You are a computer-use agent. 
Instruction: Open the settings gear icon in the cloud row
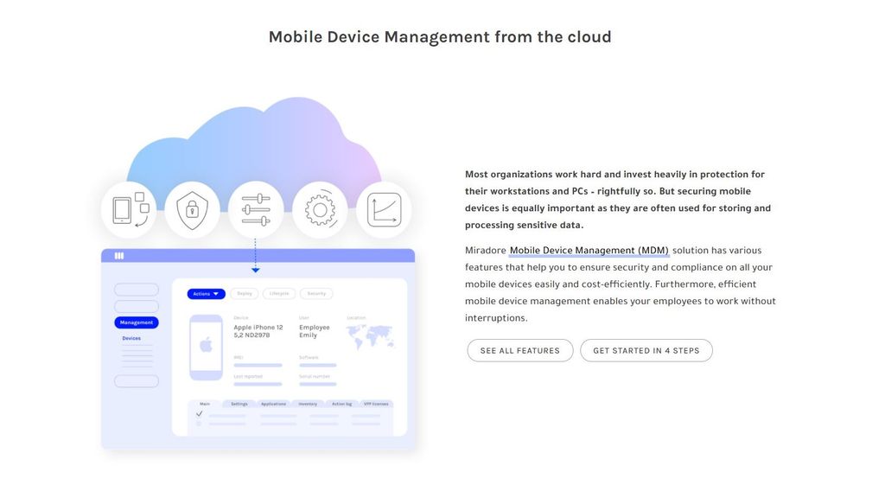pyautogui.click(x=320, y=208)
